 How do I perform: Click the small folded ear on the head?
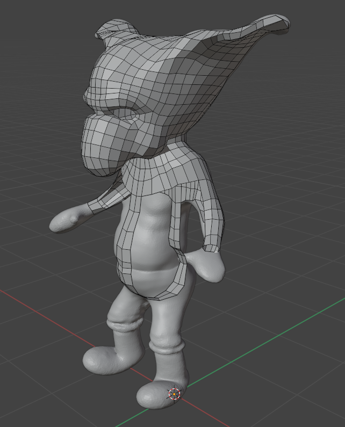click(x=117, y=31)
